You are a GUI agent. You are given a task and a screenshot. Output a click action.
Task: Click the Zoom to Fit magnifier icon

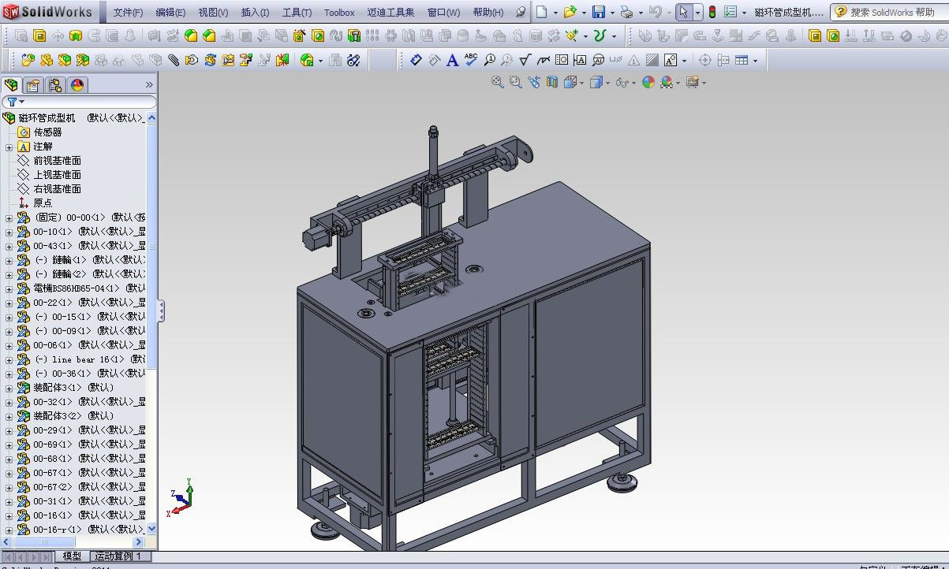498,82
